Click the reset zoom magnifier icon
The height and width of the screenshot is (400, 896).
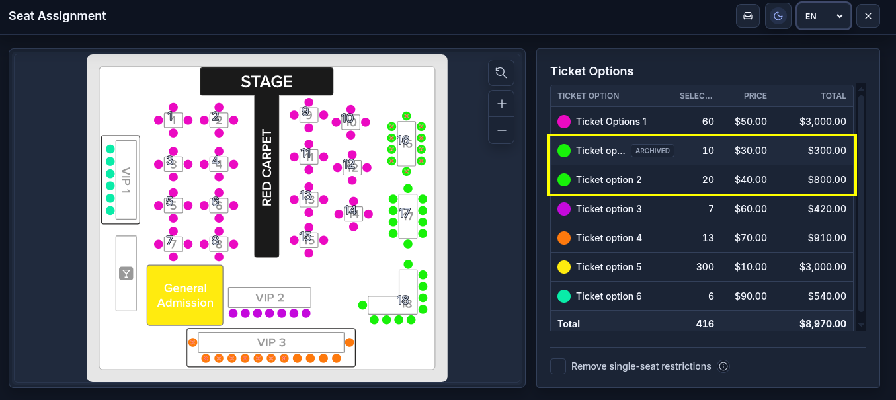point(501,73)
